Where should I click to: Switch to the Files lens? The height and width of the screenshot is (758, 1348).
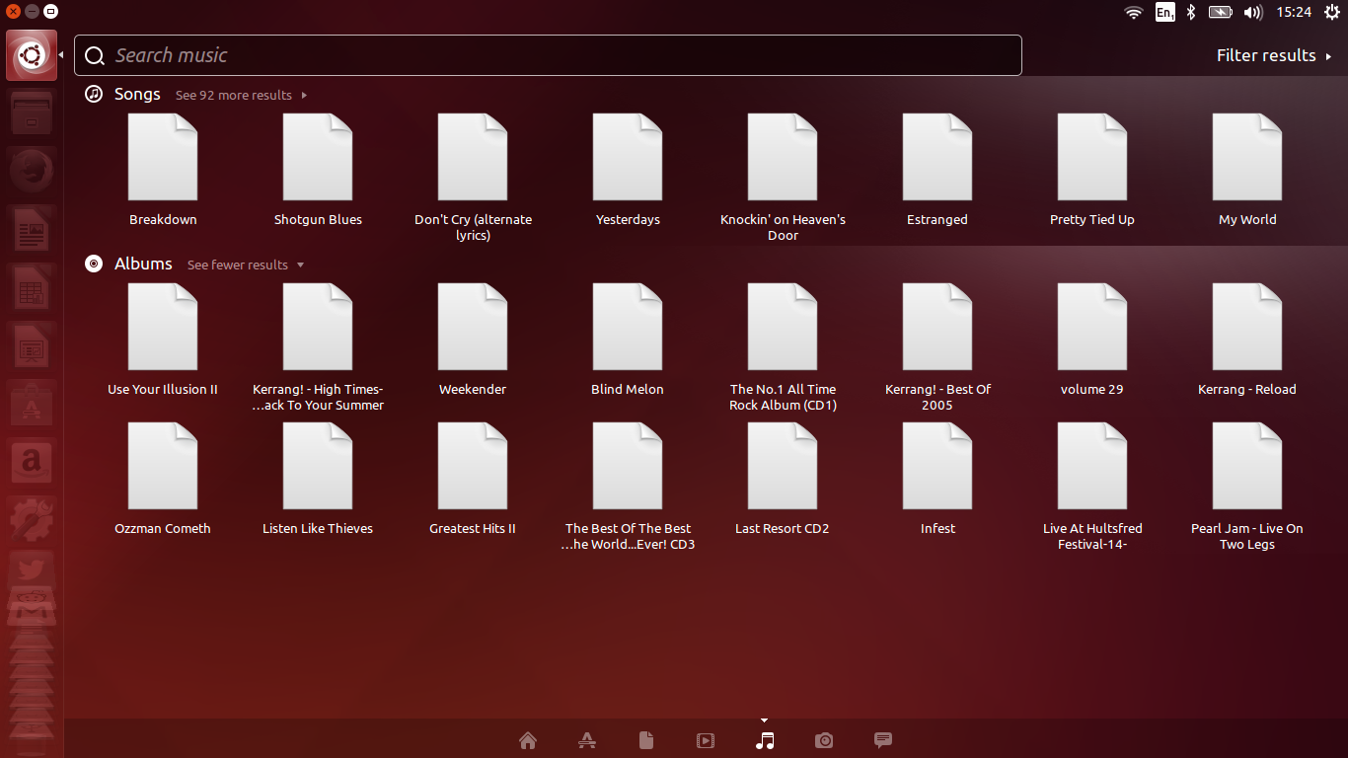(x=646, y=740)
